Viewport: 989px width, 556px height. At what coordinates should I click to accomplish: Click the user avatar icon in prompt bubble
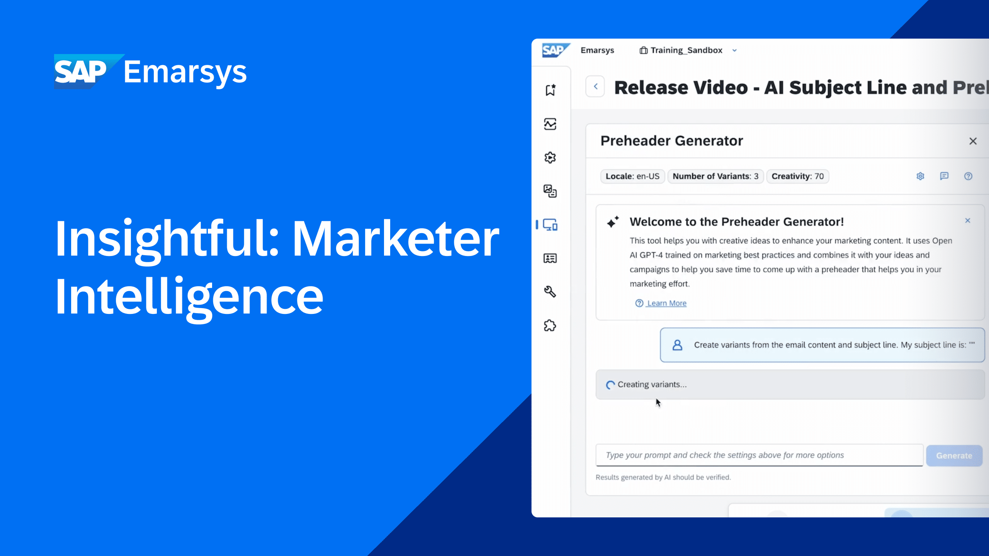pos(677,345)
